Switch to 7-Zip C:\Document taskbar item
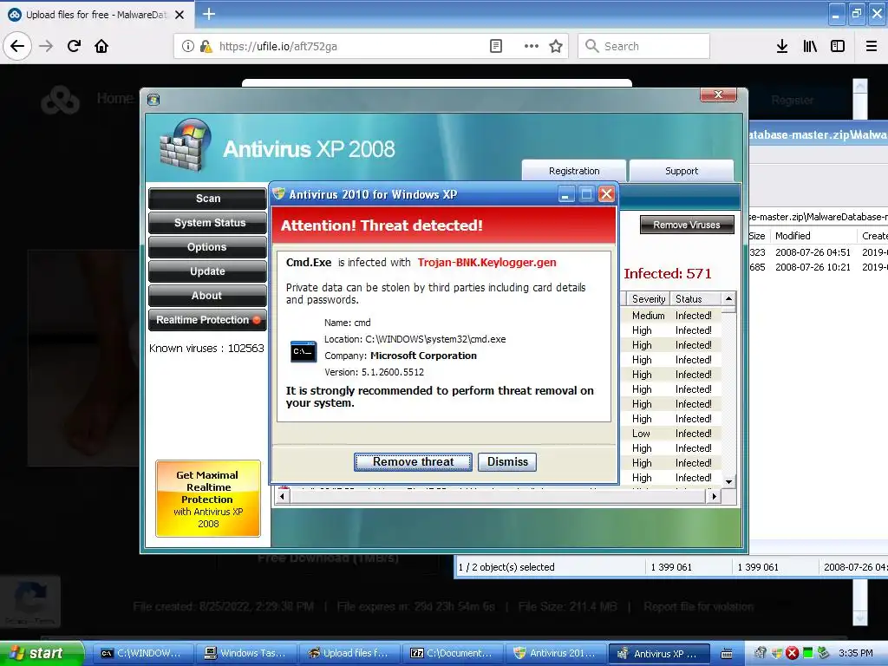 [453, 654]
